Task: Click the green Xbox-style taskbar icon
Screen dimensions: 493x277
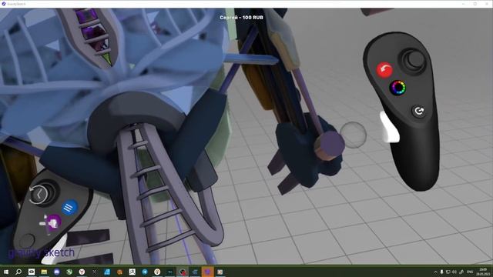Action: [x=69, y=272]
